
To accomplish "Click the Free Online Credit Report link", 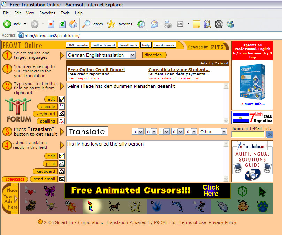I will 96,70.
